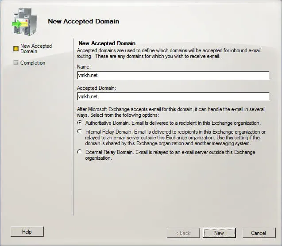Click the New Accepted Domain wizard server icon
The width and height of the screenshot is (282, 246).
pyautogui.click(x=24, y=22)
